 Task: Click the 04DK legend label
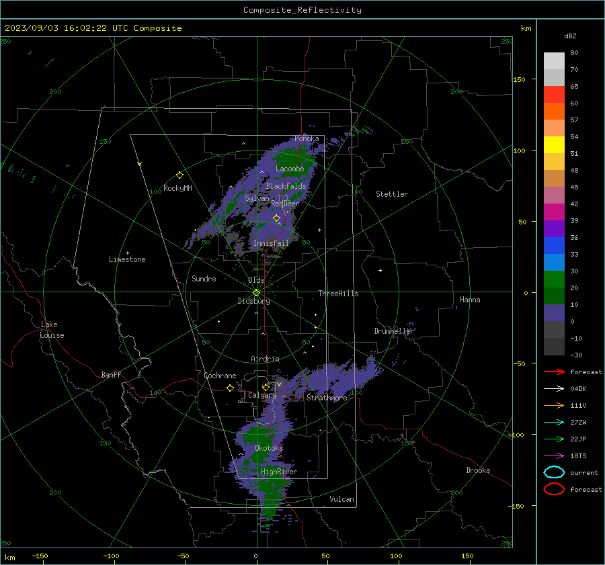click(x=578, y=389)
